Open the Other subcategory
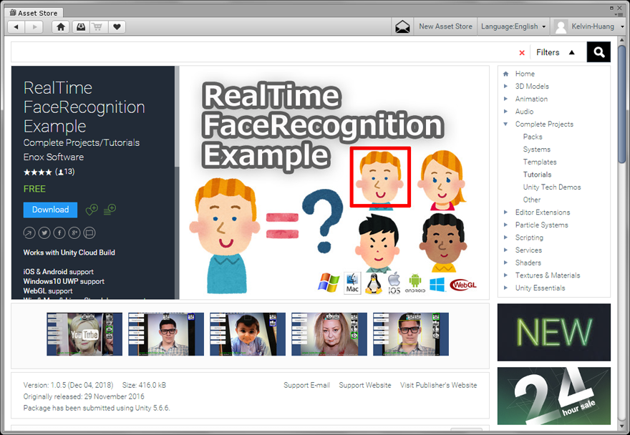This screenshot has width=630, height=435. 531,200
